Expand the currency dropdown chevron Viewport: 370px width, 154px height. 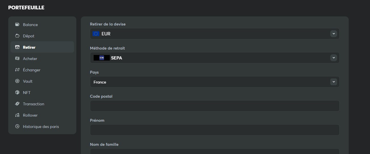pyautogui.click(x=334, y=34)
